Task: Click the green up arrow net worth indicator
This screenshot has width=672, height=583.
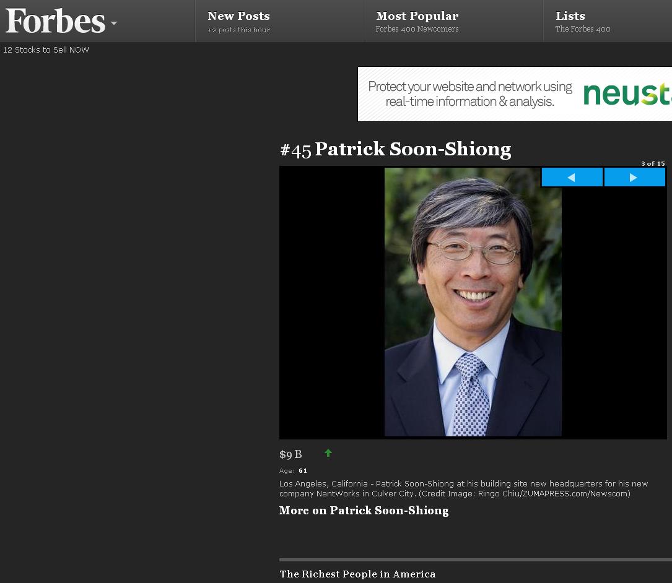Action: (328, 453)
